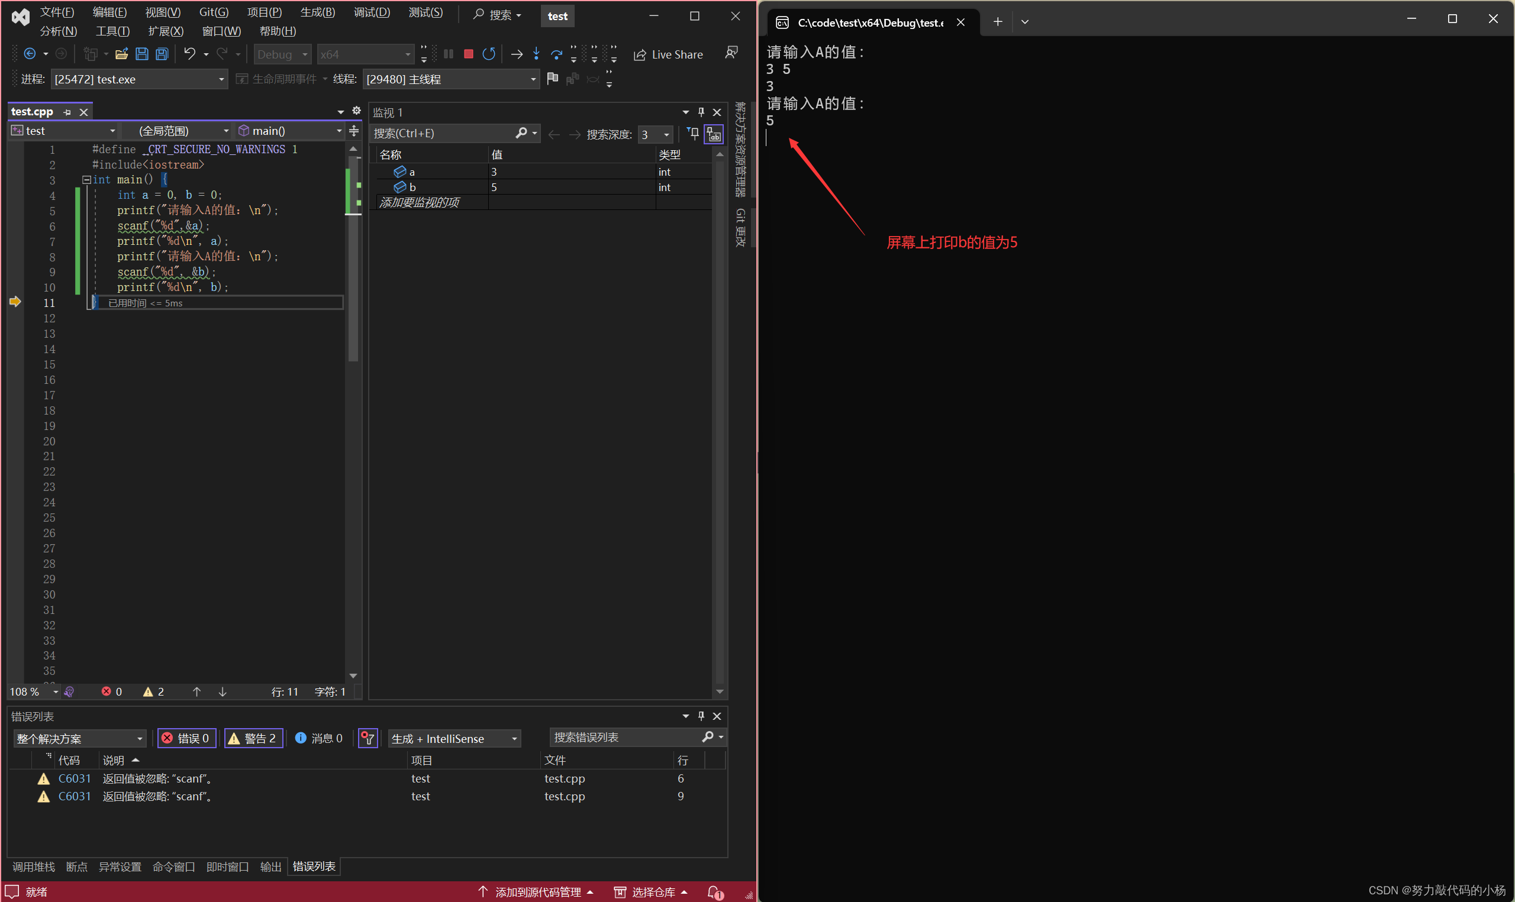Toggle the Warnings 2 filter button
The image size is (1515, 902).
(253, 738)
